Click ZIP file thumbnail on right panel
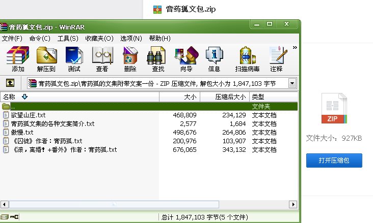Screen dimensions: 373x223 click(x=334, y=108)
